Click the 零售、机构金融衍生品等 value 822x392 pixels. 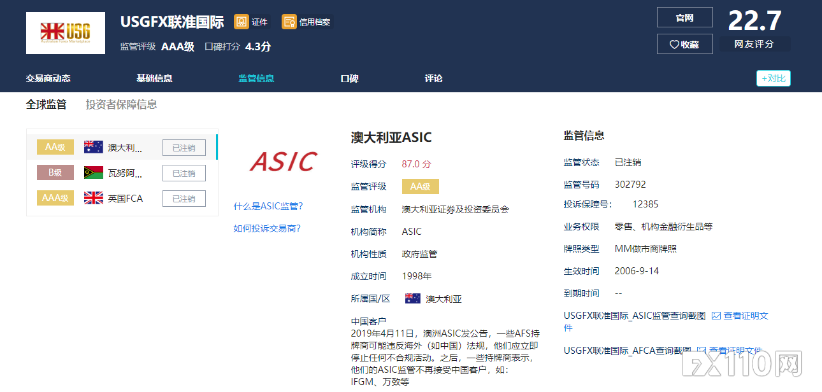663,227
